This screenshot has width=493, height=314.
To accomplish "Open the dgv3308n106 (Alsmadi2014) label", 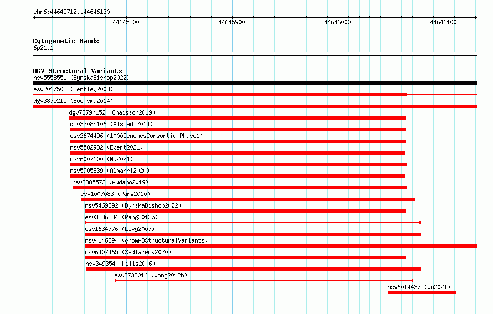I will click(x=111, y=124).
